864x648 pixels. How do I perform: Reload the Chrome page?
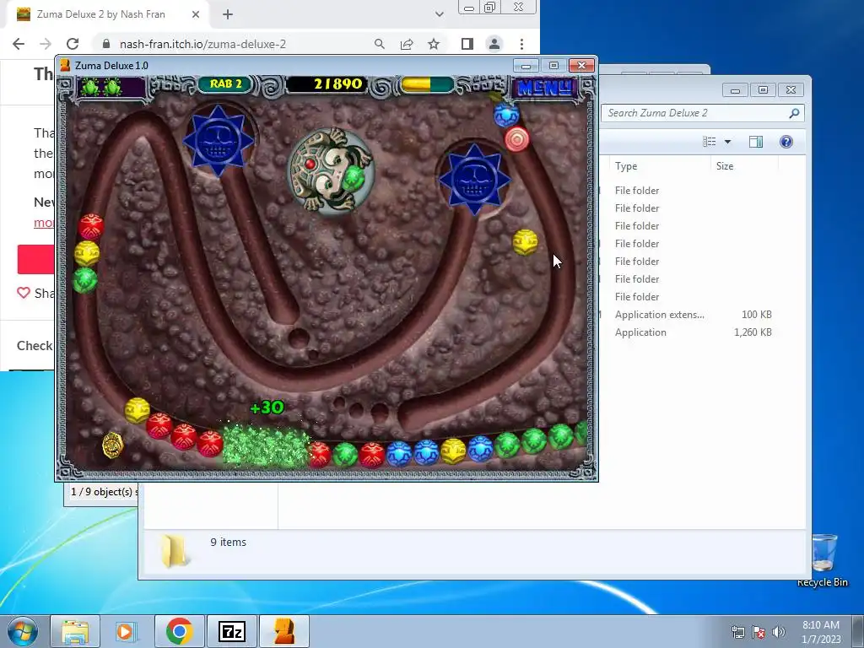click(x=73, y=44)
